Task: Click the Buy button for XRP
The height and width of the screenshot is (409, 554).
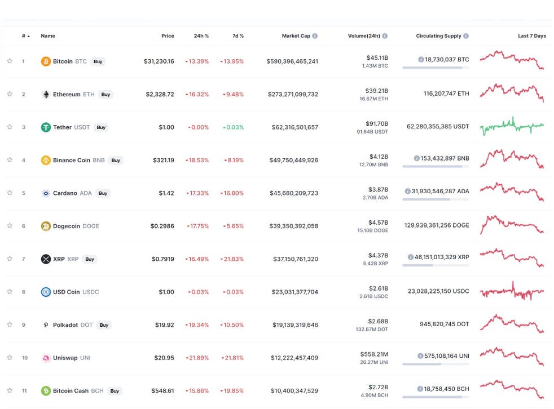Action: 90,259
